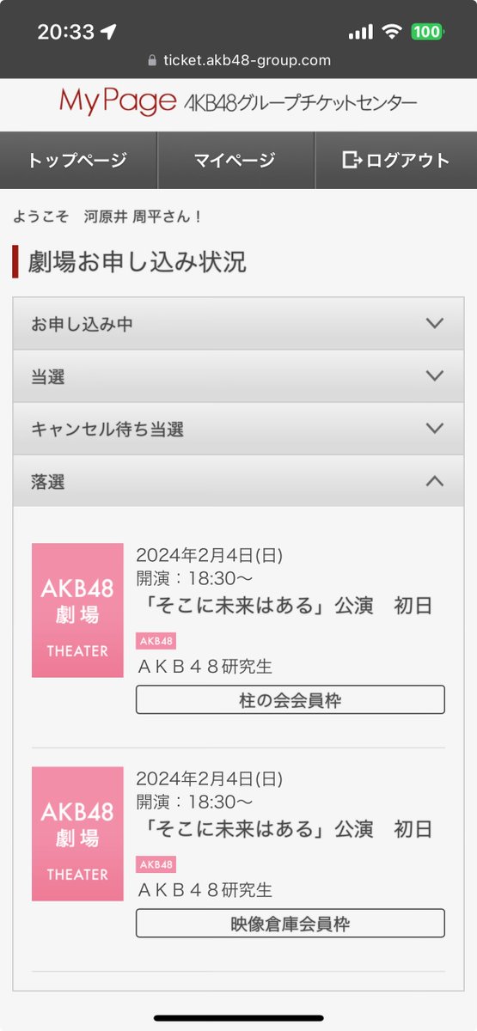Viewport: 477px width, 1031px height.
Task: Click the logout arrow icon next to ログアウト
Action: point(352,160)
